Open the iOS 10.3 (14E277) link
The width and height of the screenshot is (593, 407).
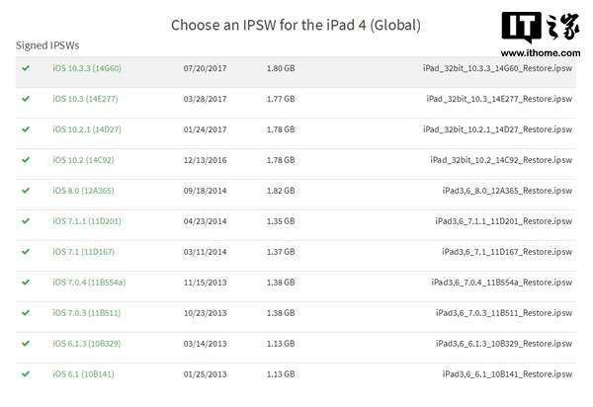(x=85, y=99)
